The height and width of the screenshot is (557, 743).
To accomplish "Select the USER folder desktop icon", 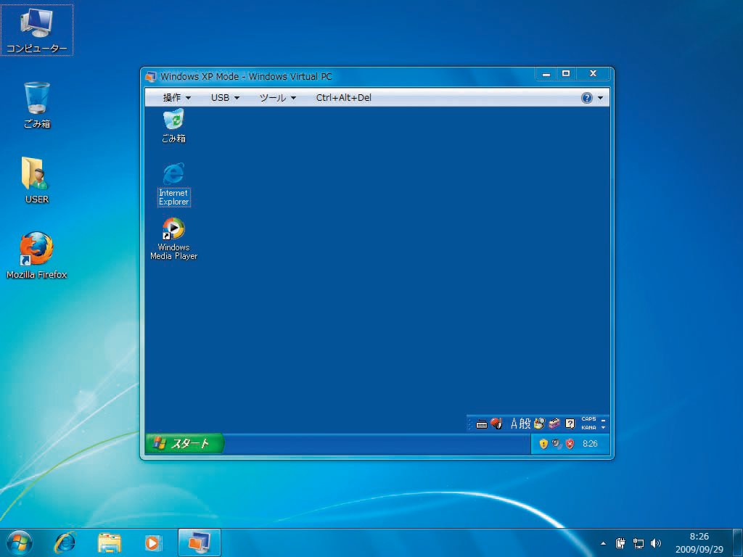I will [x=37, y=180].
